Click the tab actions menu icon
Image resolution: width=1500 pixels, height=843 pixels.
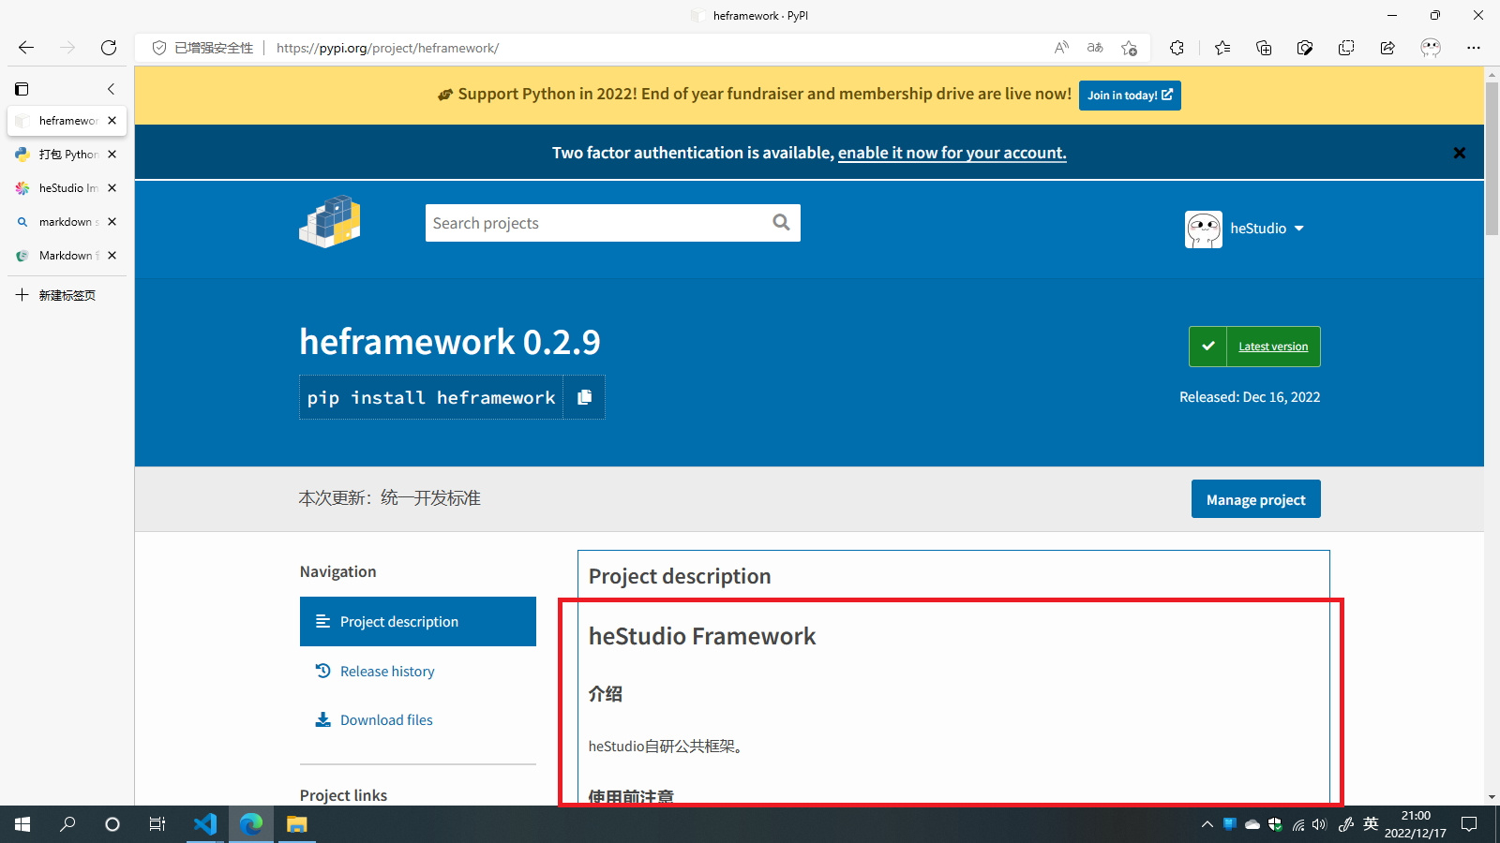pos(22,89)
